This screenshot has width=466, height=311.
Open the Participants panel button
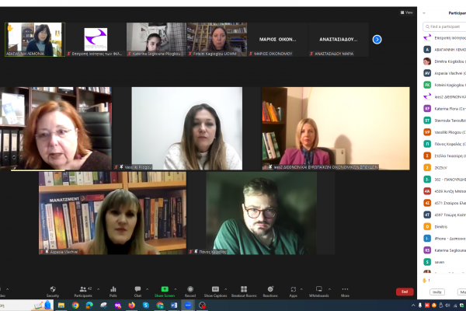(83, 292)
